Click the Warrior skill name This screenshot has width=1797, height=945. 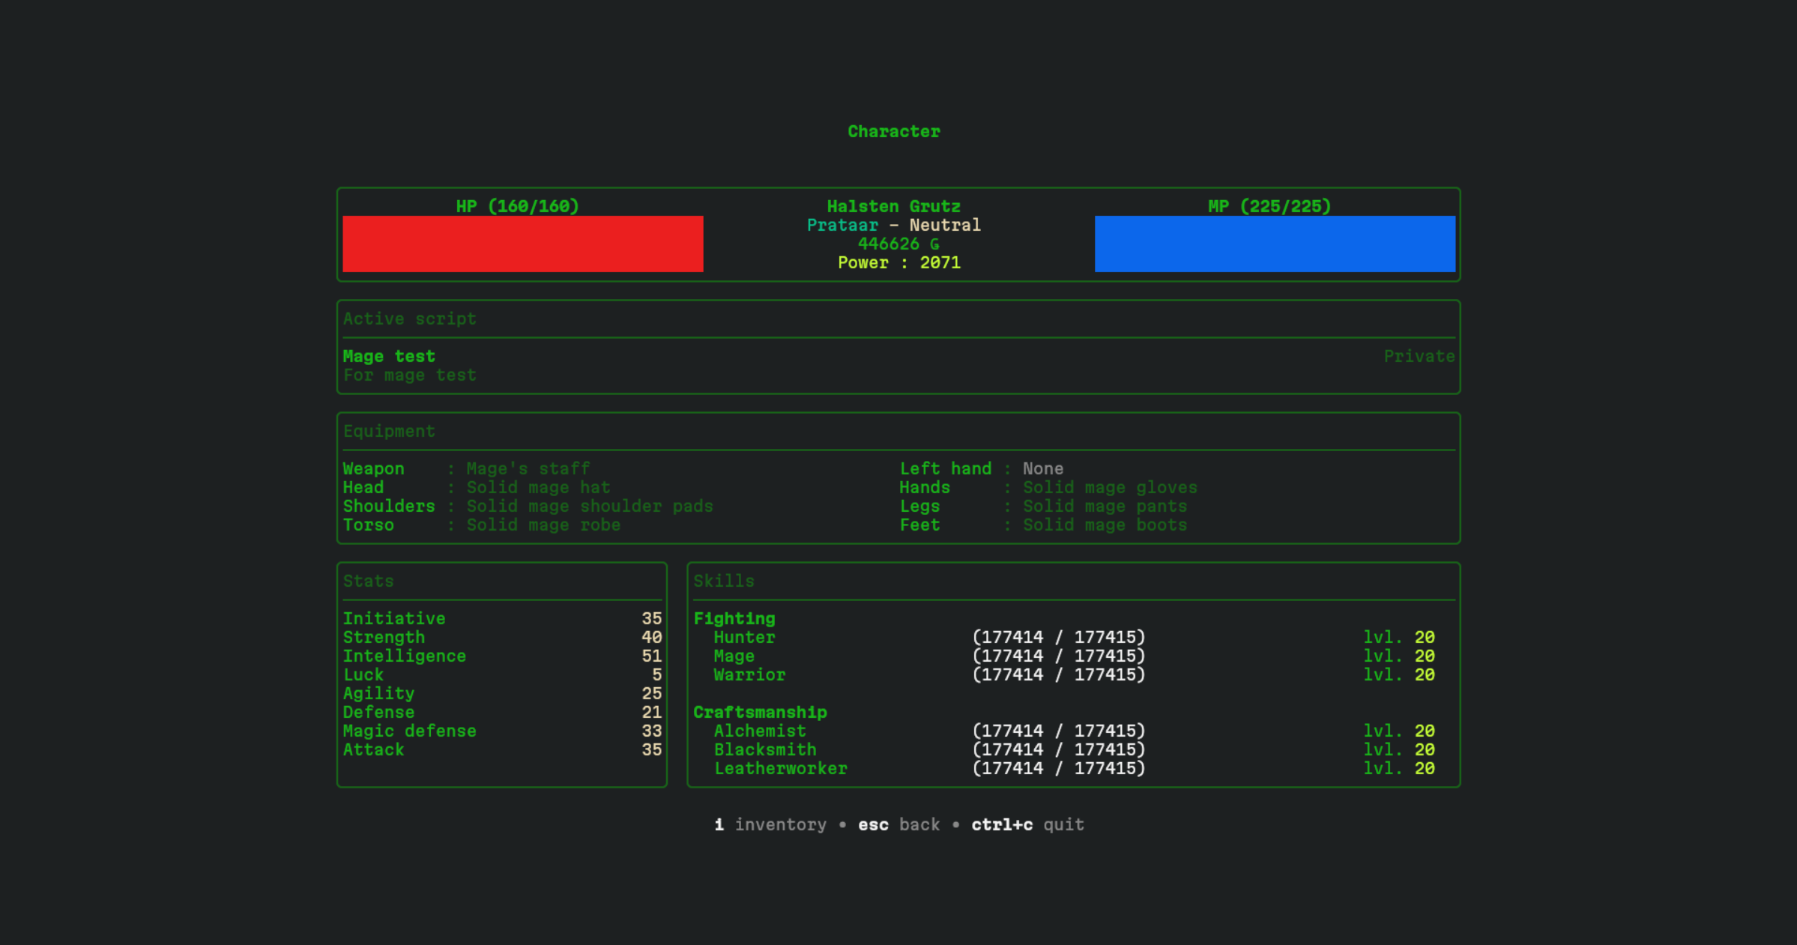(x=749, y=674)
